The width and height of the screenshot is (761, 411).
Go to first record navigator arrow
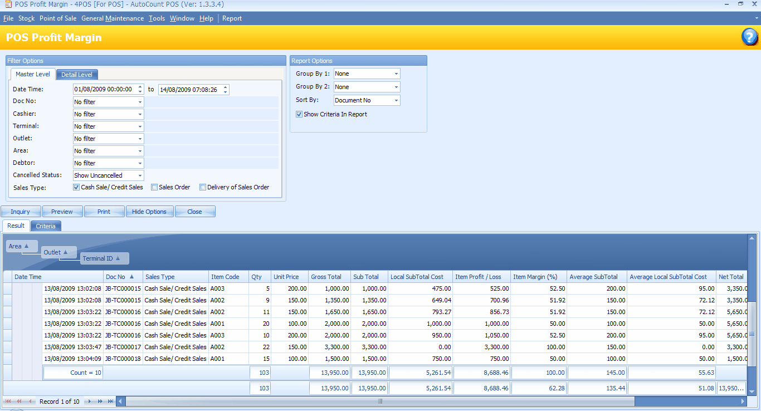coord(8,402)
